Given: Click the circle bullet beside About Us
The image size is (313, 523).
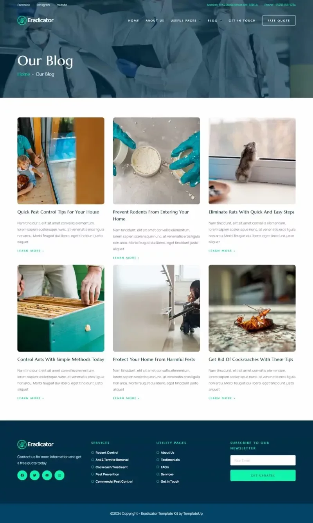Looking at the screenshot, I should click(x=158, y=453).
